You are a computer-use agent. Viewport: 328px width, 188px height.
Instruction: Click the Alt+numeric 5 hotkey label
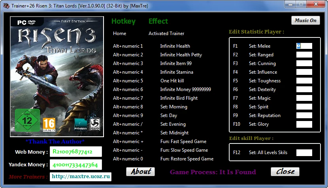(x=128, y=81)
